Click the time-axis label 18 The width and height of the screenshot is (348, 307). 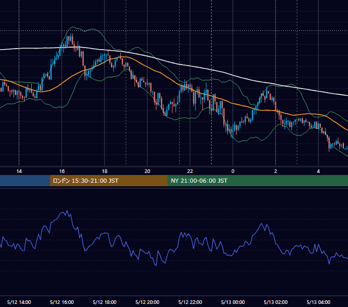click(x=104, y=171)
